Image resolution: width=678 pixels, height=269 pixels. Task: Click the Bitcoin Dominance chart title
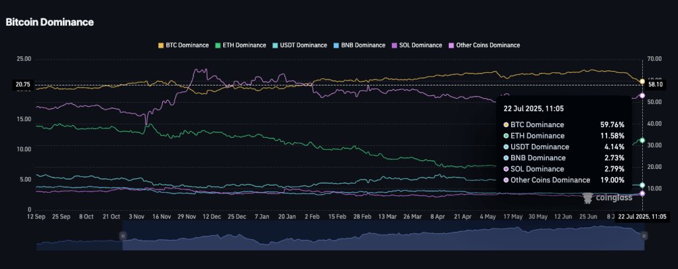coord(50,22)
